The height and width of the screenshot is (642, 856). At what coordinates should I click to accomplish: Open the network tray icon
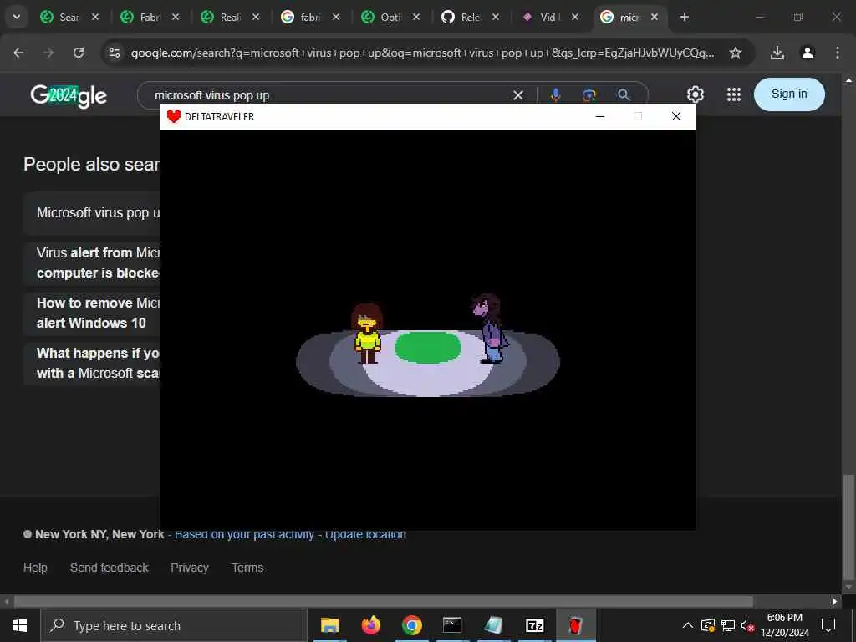(x=728, y=625)
